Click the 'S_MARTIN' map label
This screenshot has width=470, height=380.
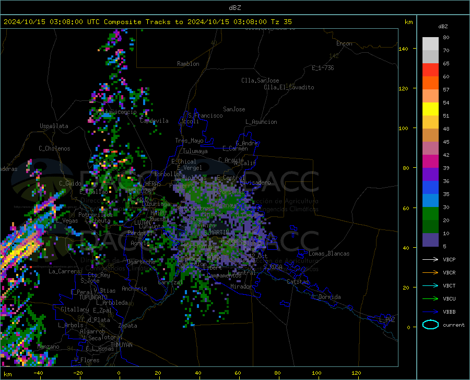point(217,233)
